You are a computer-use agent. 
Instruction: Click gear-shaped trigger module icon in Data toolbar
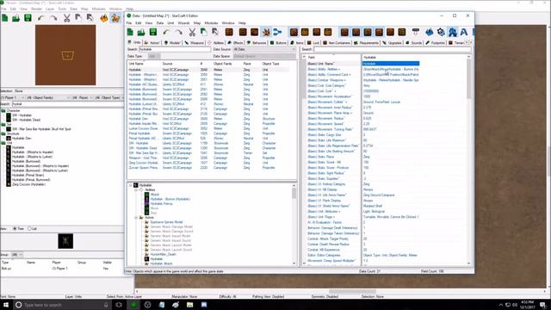pyautogui.click(x=441, y=32)
